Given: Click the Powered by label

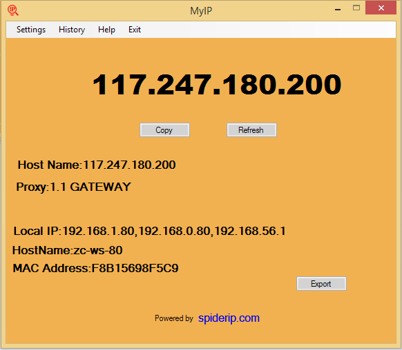Looking at the screenshot, I should coord(174,318).
